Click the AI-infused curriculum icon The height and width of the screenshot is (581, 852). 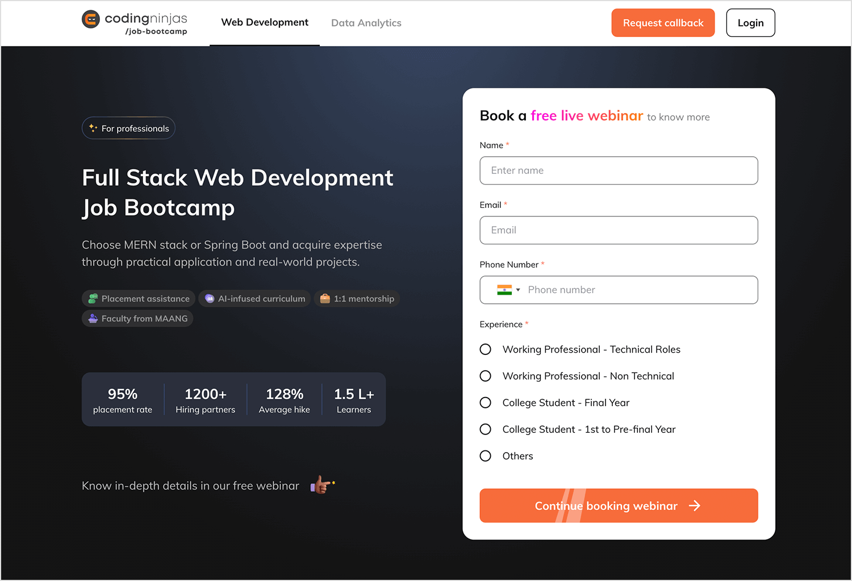(210, 299)
